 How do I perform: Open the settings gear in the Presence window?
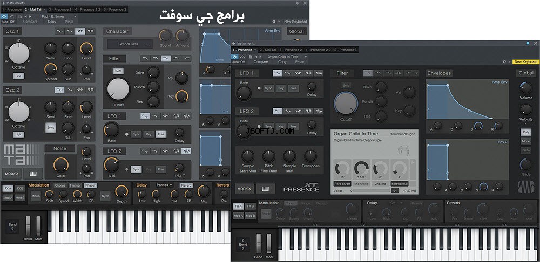coord(504,62)
